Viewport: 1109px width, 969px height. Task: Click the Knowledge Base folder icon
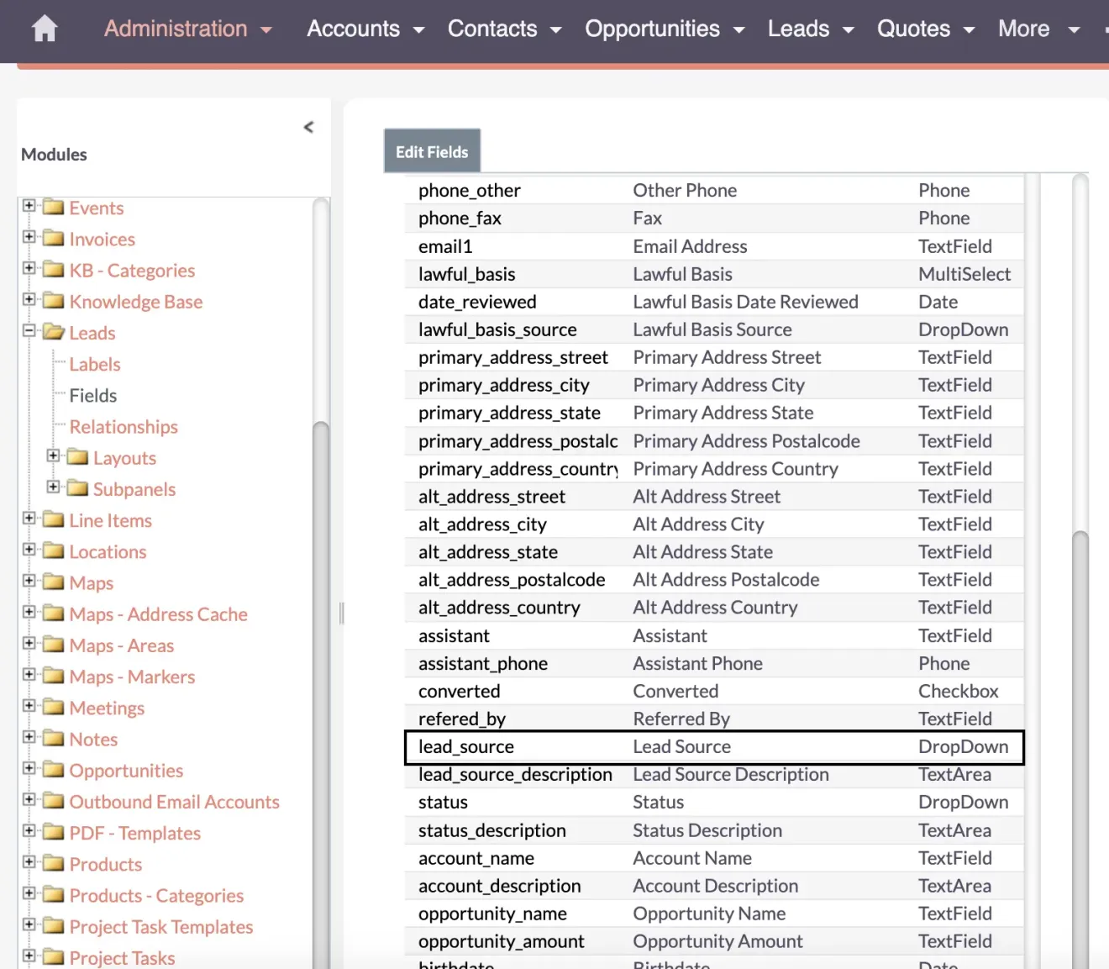(52, 301)
